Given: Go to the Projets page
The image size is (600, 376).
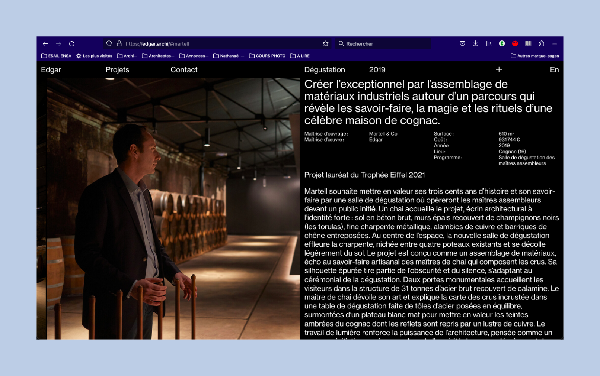Looking at the screenshot, I should click(117, 70).
